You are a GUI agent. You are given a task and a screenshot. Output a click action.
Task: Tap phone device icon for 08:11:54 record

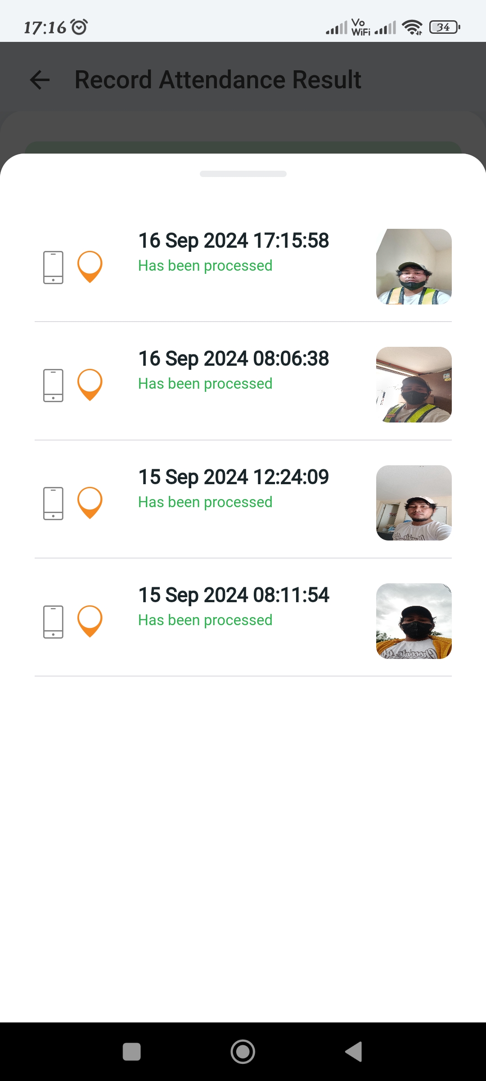pos(53,622)
